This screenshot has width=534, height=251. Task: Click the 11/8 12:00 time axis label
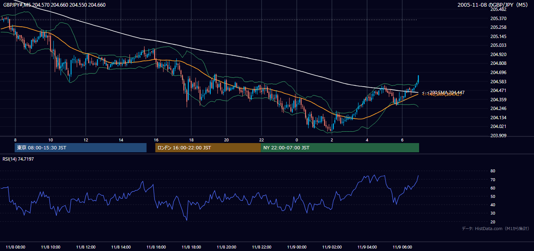pos(86,247)
